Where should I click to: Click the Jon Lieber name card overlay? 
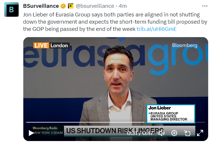click(x=171, y=114)
